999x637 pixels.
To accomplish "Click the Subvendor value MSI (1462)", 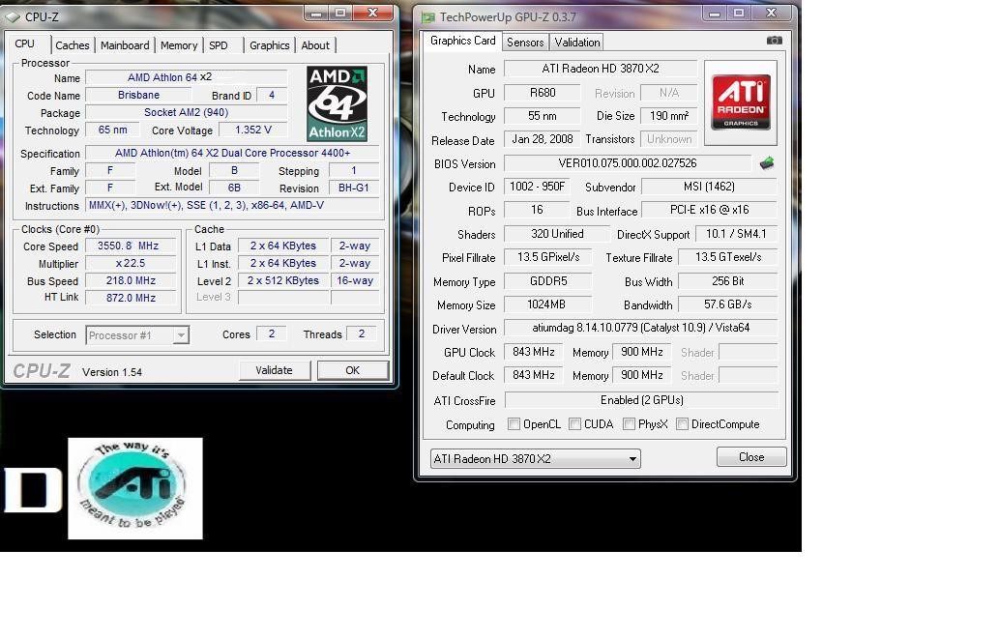I will pyautogui.click(x=709, y=187).
